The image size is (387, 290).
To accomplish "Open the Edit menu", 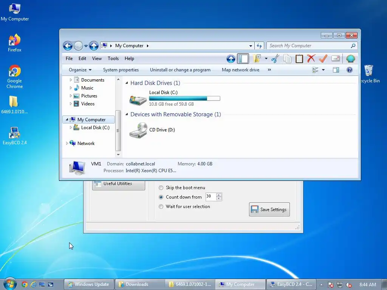I will (82, 59).
